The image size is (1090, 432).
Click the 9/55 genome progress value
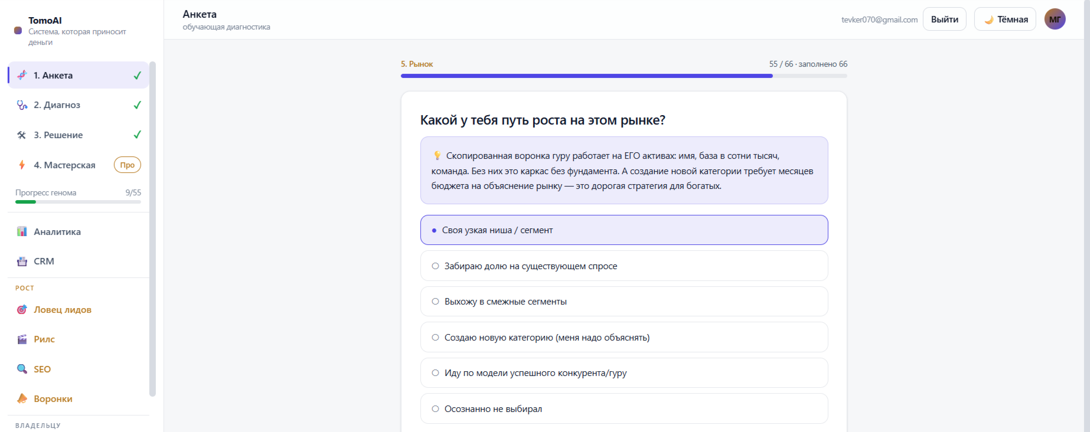(x=133, y=192)
